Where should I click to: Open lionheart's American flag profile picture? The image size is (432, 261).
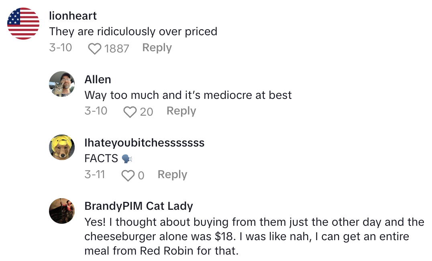point(23,24)
